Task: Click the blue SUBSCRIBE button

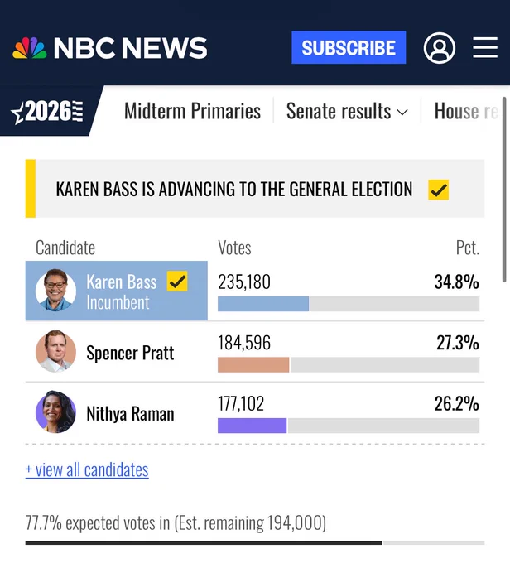Action: click(x=349, y=47)
